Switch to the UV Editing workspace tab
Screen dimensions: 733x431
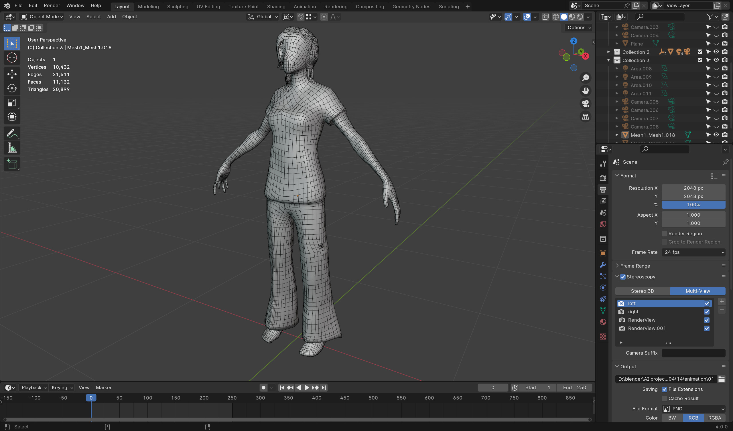coord(208,6)
